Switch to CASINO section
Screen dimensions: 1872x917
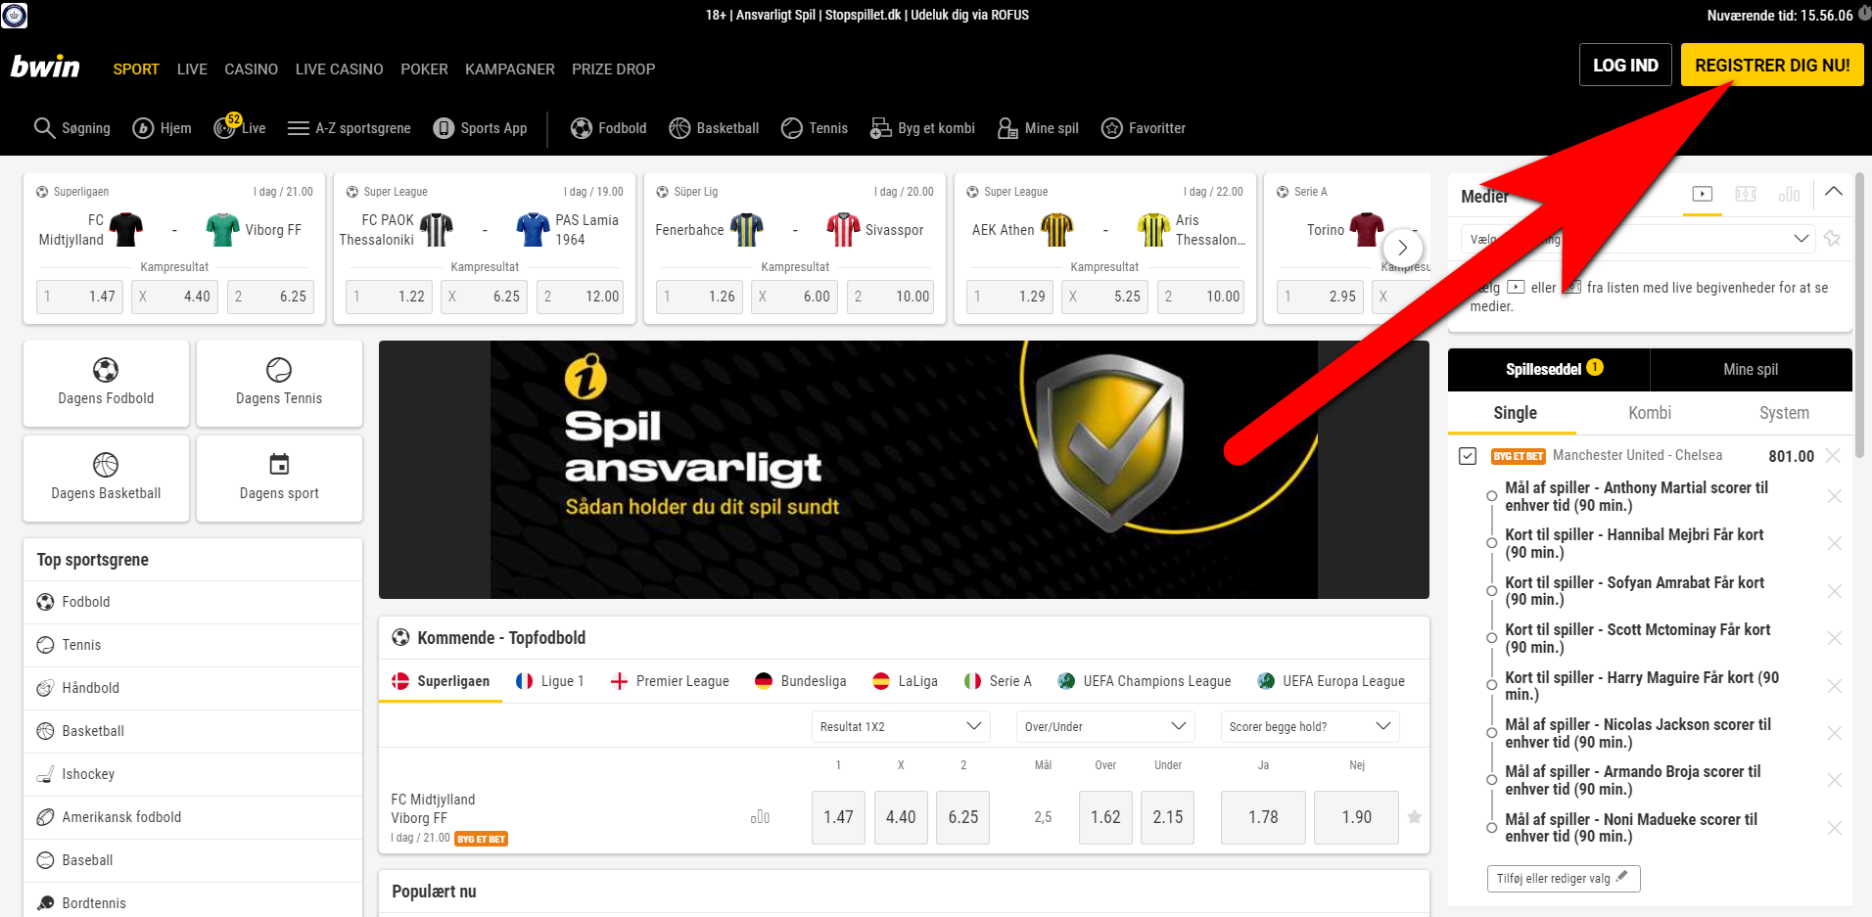click(252, 69)
